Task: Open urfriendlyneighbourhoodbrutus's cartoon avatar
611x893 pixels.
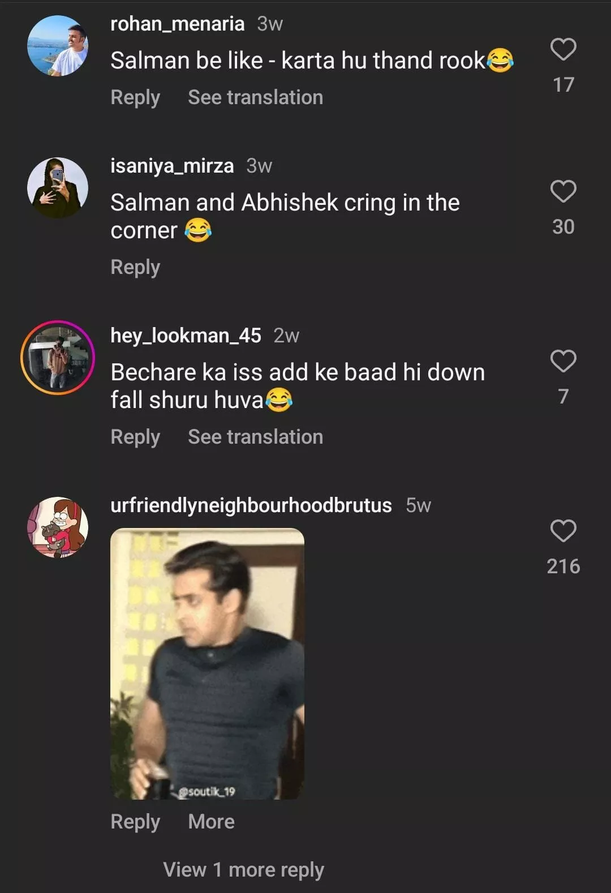Action: click(58, 527)
